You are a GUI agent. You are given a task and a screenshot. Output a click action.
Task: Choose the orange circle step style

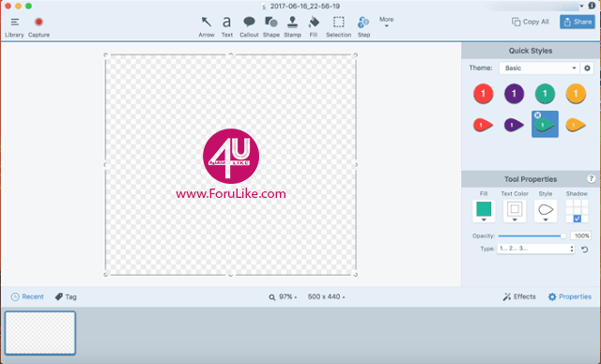[x=576, y=94]
